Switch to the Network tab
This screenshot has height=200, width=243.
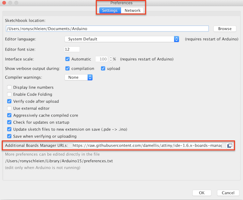pos(132,10)
